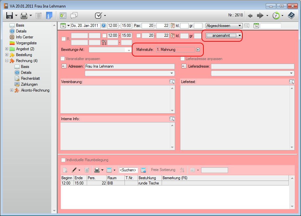Open the help book icon

[x=291, y=15]
